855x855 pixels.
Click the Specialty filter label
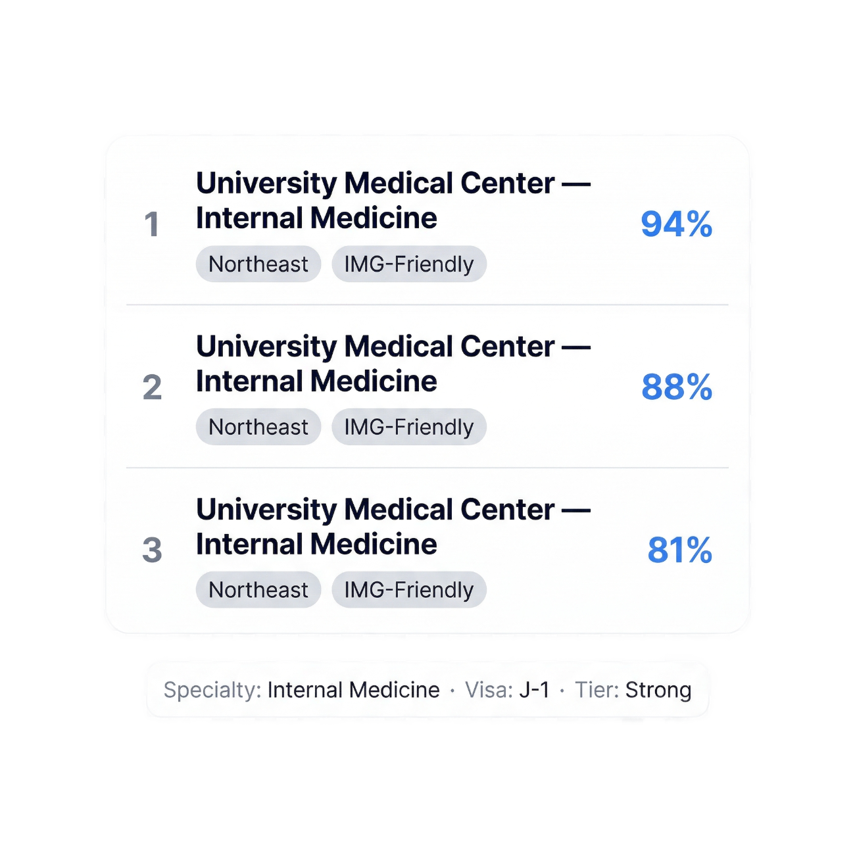pos(212,690)
